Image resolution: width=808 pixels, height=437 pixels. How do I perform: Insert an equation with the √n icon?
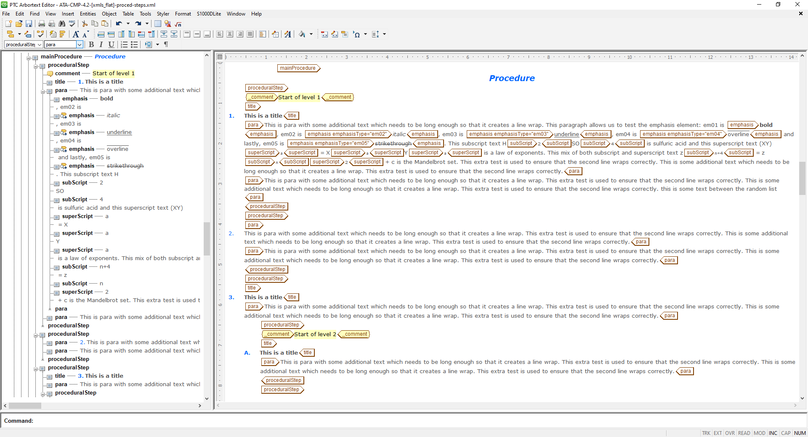178,24
